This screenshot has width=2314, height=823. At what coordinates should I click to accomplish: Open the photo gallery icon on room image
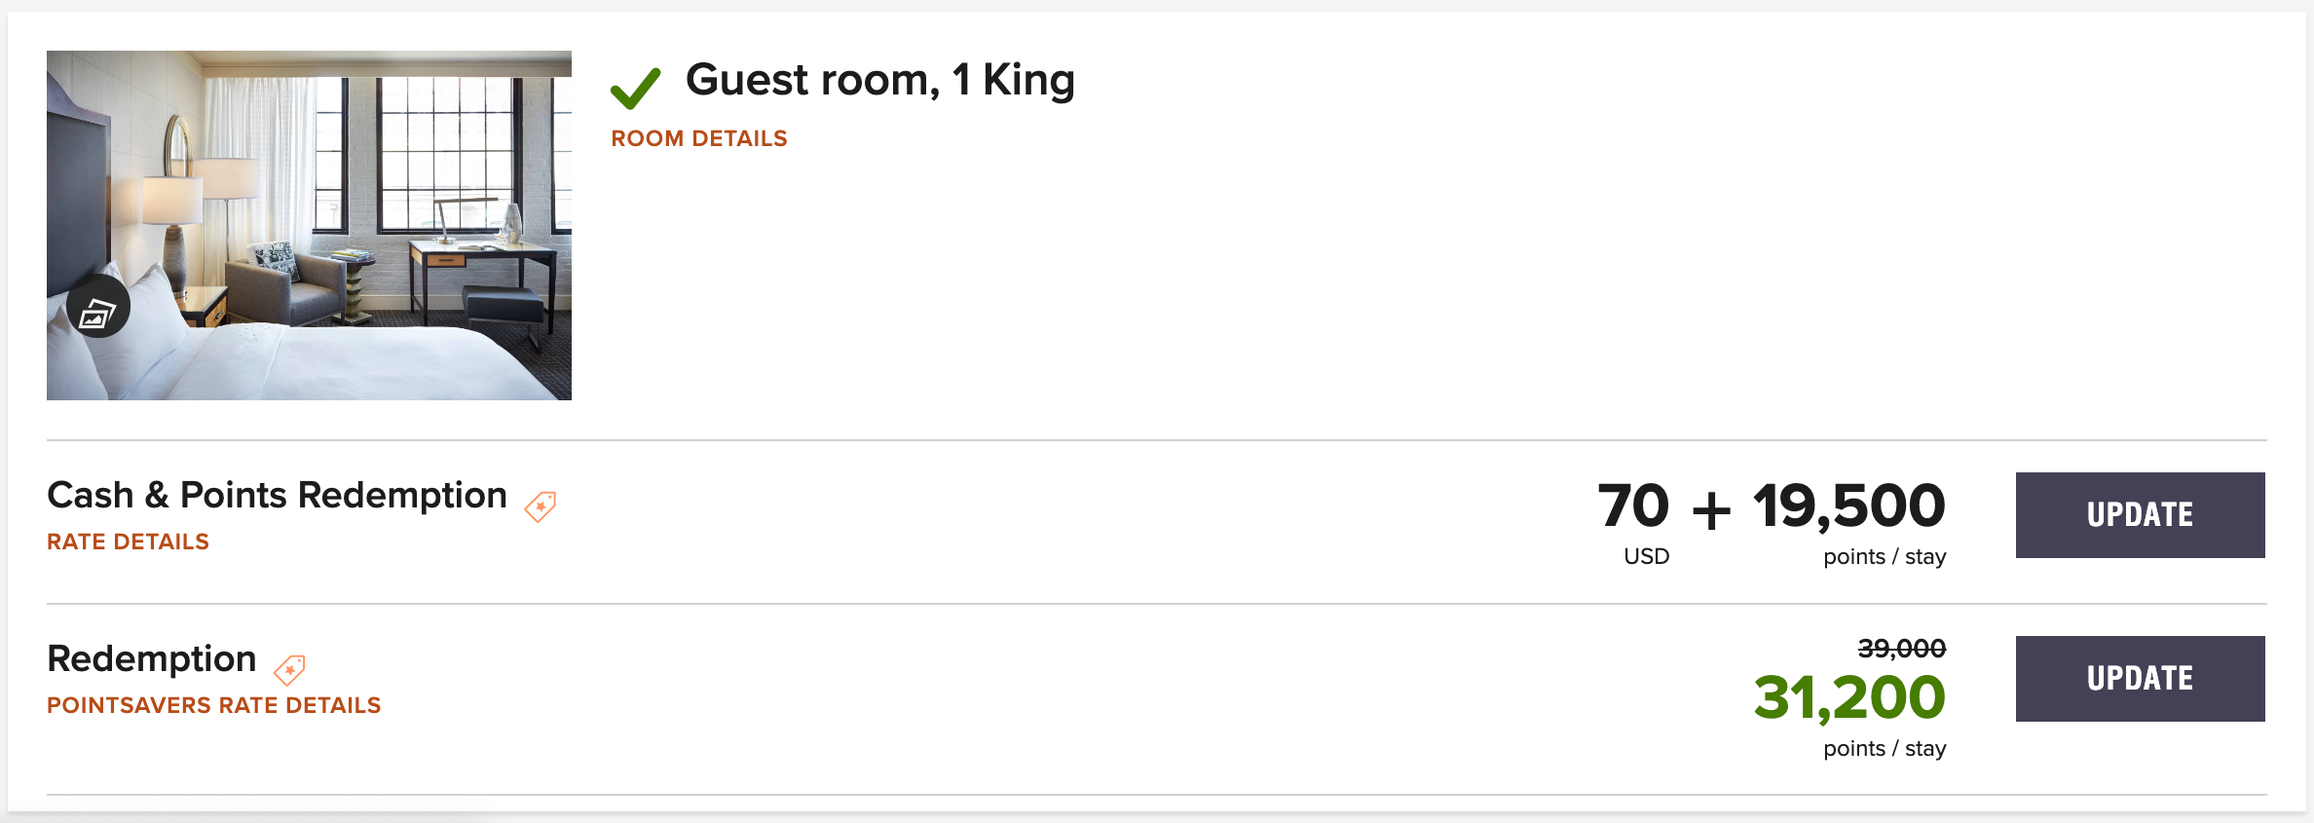[98, 306]
